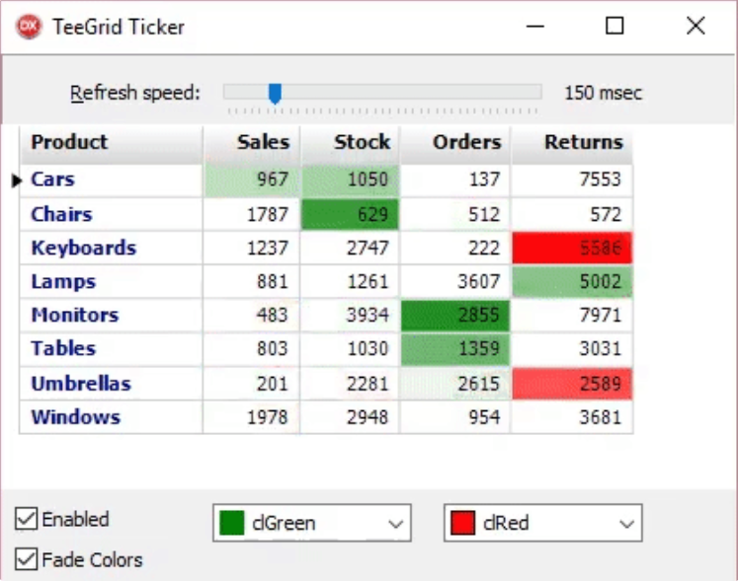
Task: Click the Sales column header
Action: coord(252,142)
